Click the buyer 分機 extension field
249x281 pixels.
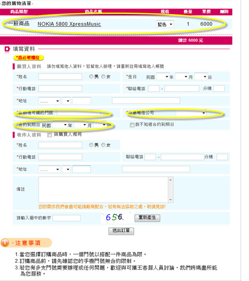pos(219,89)
